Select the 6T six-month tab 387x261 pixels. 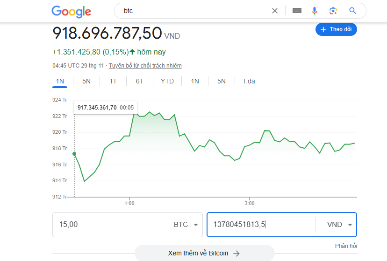pos(140,81)
